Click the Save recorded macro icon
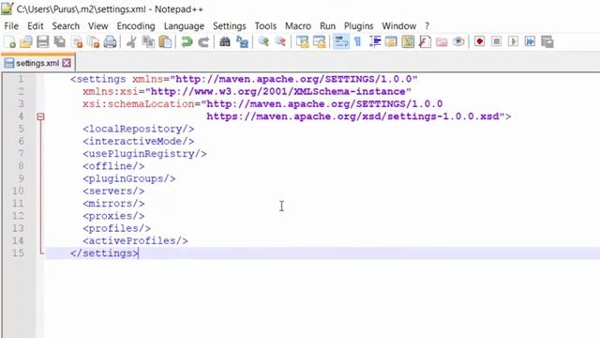 coord(547,41)
